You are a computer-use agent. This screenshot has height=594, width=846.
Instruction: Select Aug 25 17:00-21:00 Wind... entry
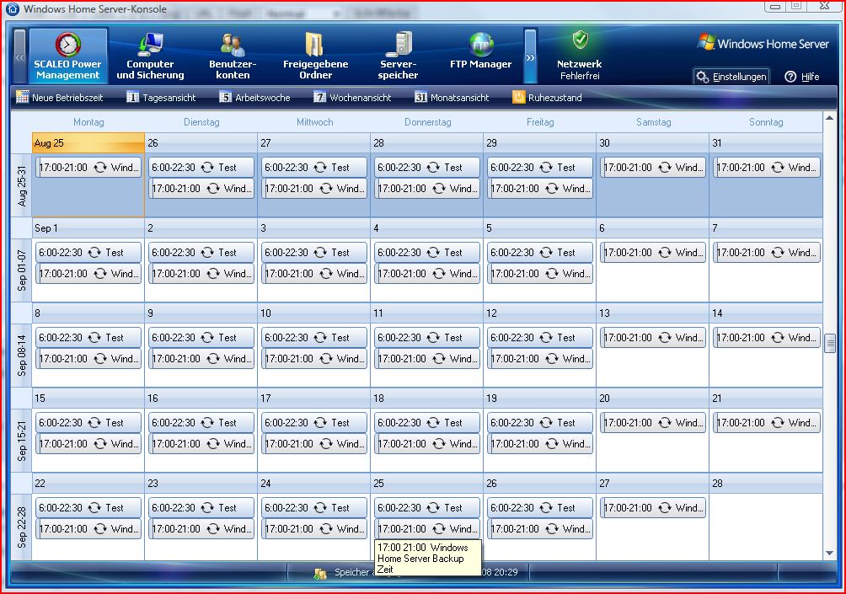click(88, 168)
